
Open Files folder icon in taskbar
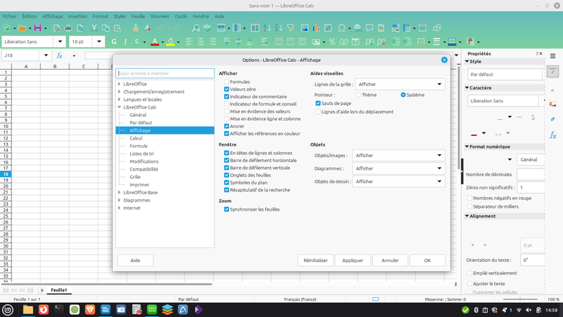click(27, 309)
